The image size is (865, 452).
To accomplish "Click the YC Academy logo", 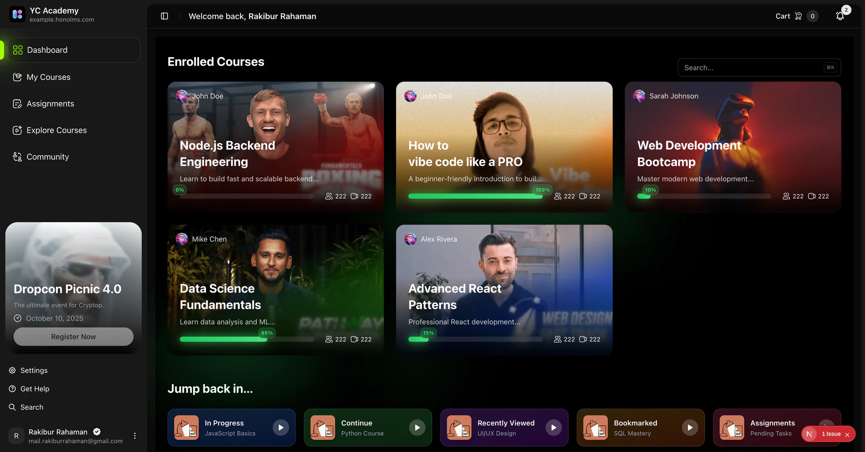I will 18,14.
